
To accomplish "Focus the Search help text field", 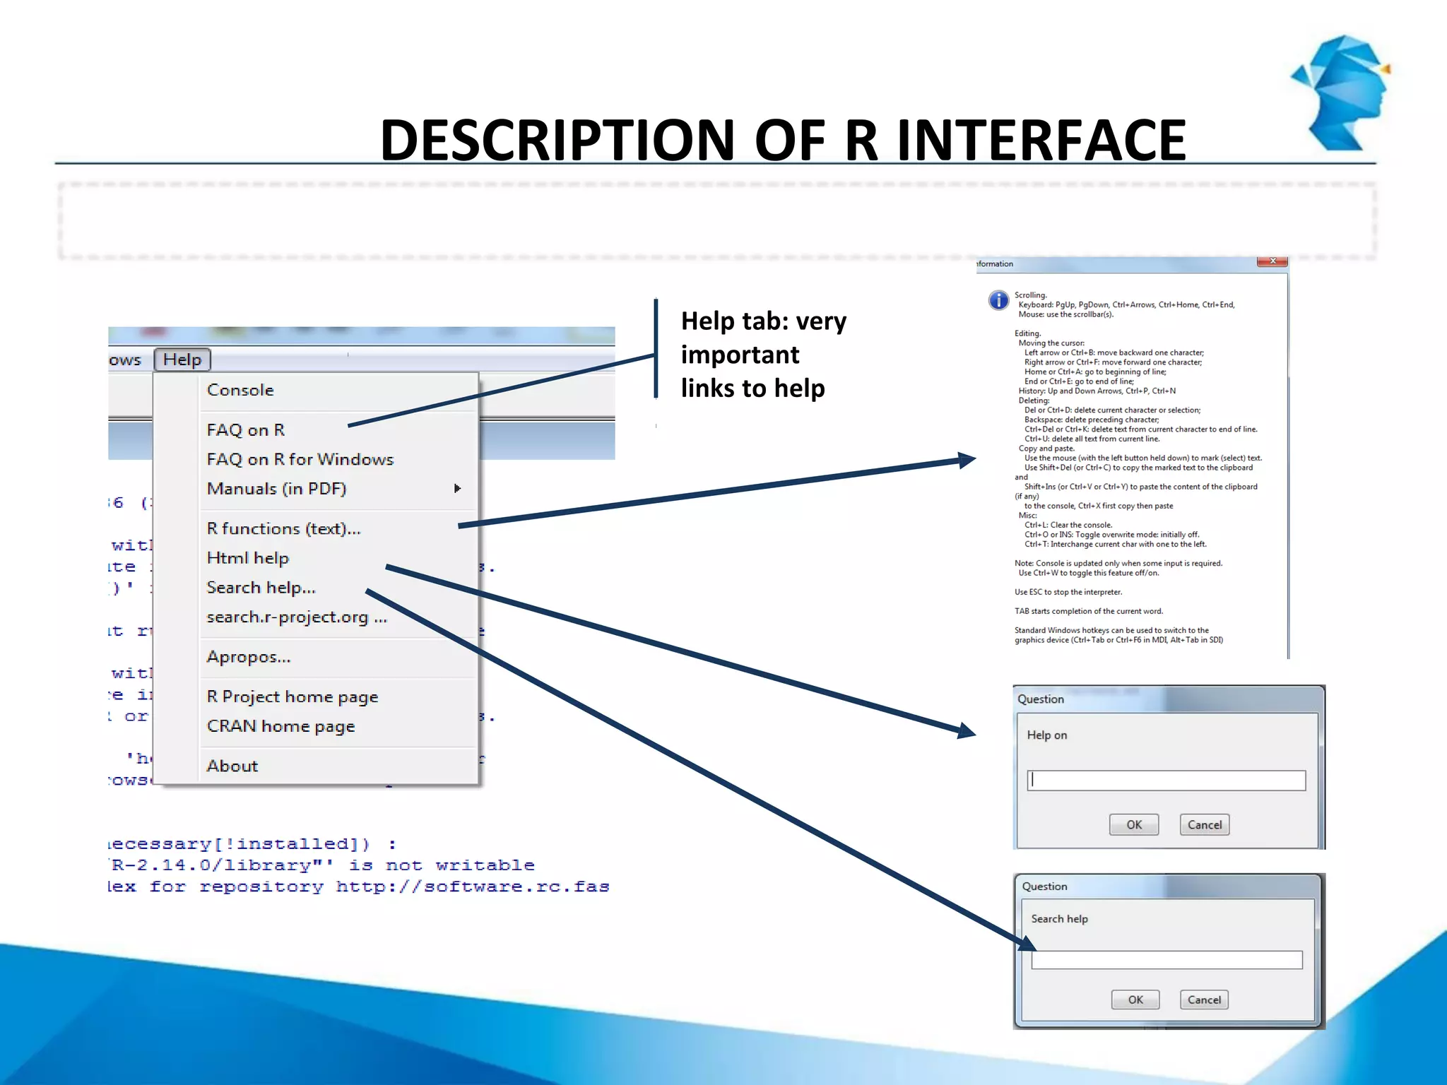I will 1167,959.
